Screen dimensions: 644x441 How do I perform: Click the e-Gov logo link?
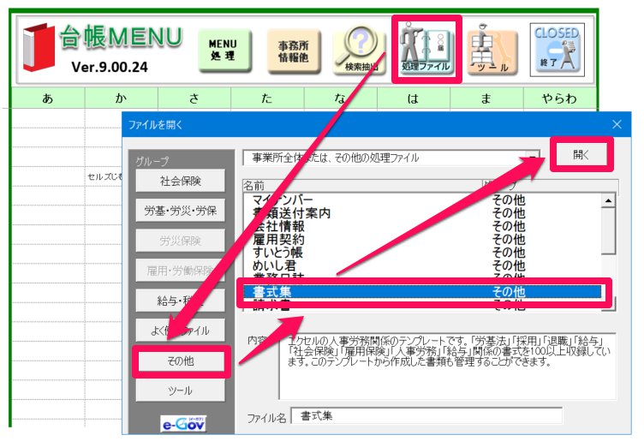[183, 424]
